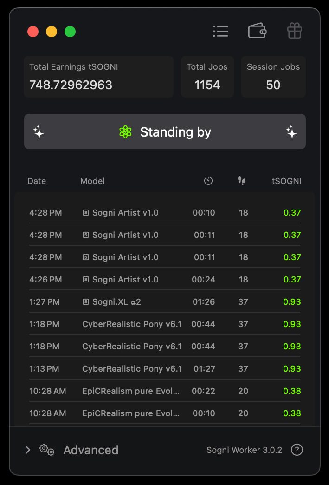Click the timer duration column icon
The height and width of the screenshot is (485, 329).
pos(208,181)
